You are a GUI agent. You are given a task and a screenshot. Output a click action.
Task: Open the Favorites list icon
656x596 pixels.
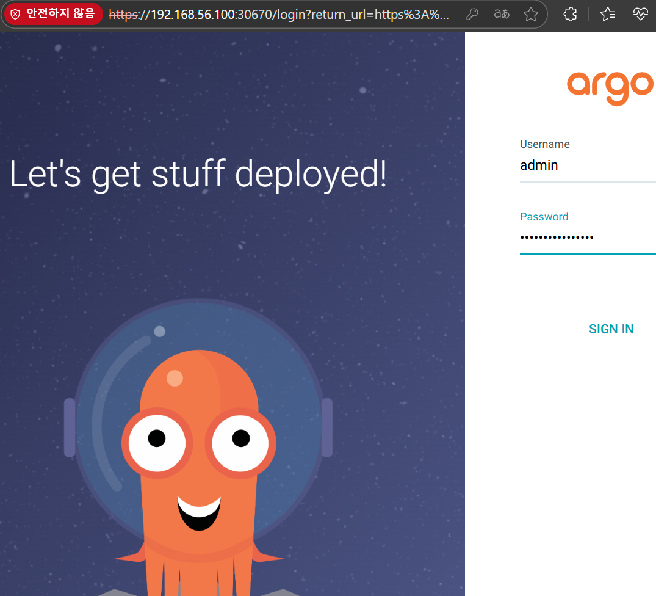607,15
